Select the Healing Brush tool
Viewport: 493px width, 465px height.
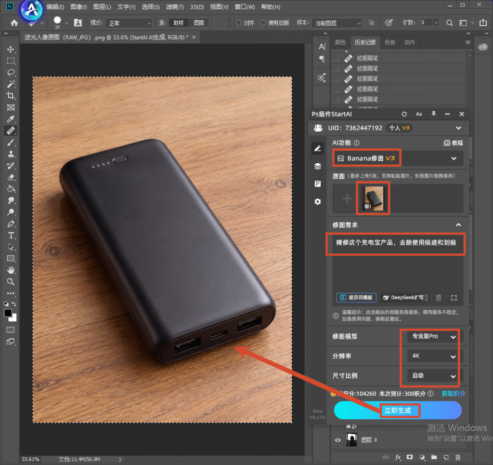[11, 131]
